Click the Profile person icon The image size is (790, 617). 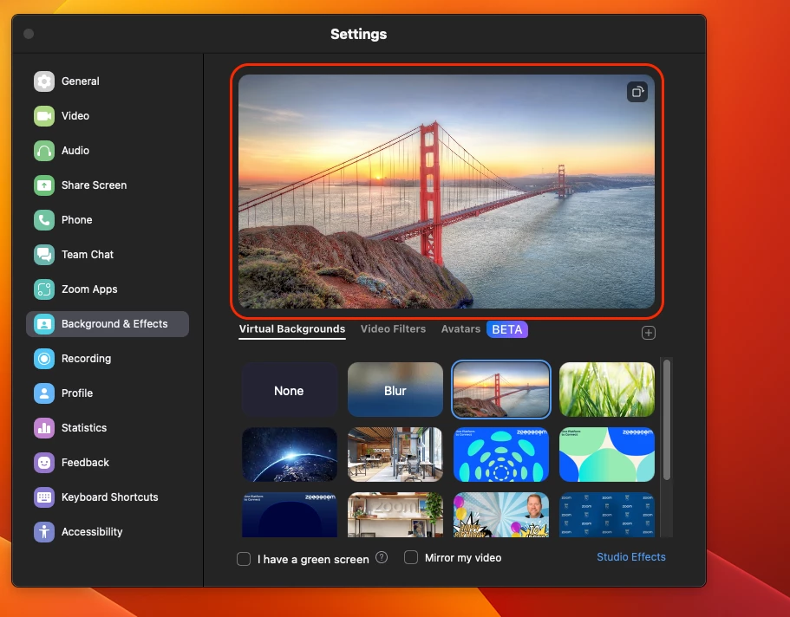[44, 393]
